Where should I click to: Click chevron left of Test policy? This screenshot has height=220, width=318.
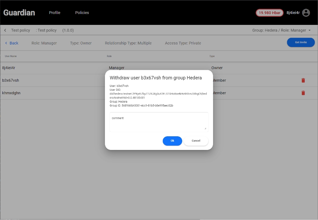click(5, 30)
